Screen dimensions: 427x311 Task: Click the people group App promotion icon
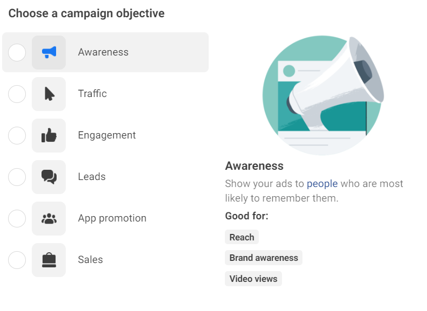coord(49,218)
